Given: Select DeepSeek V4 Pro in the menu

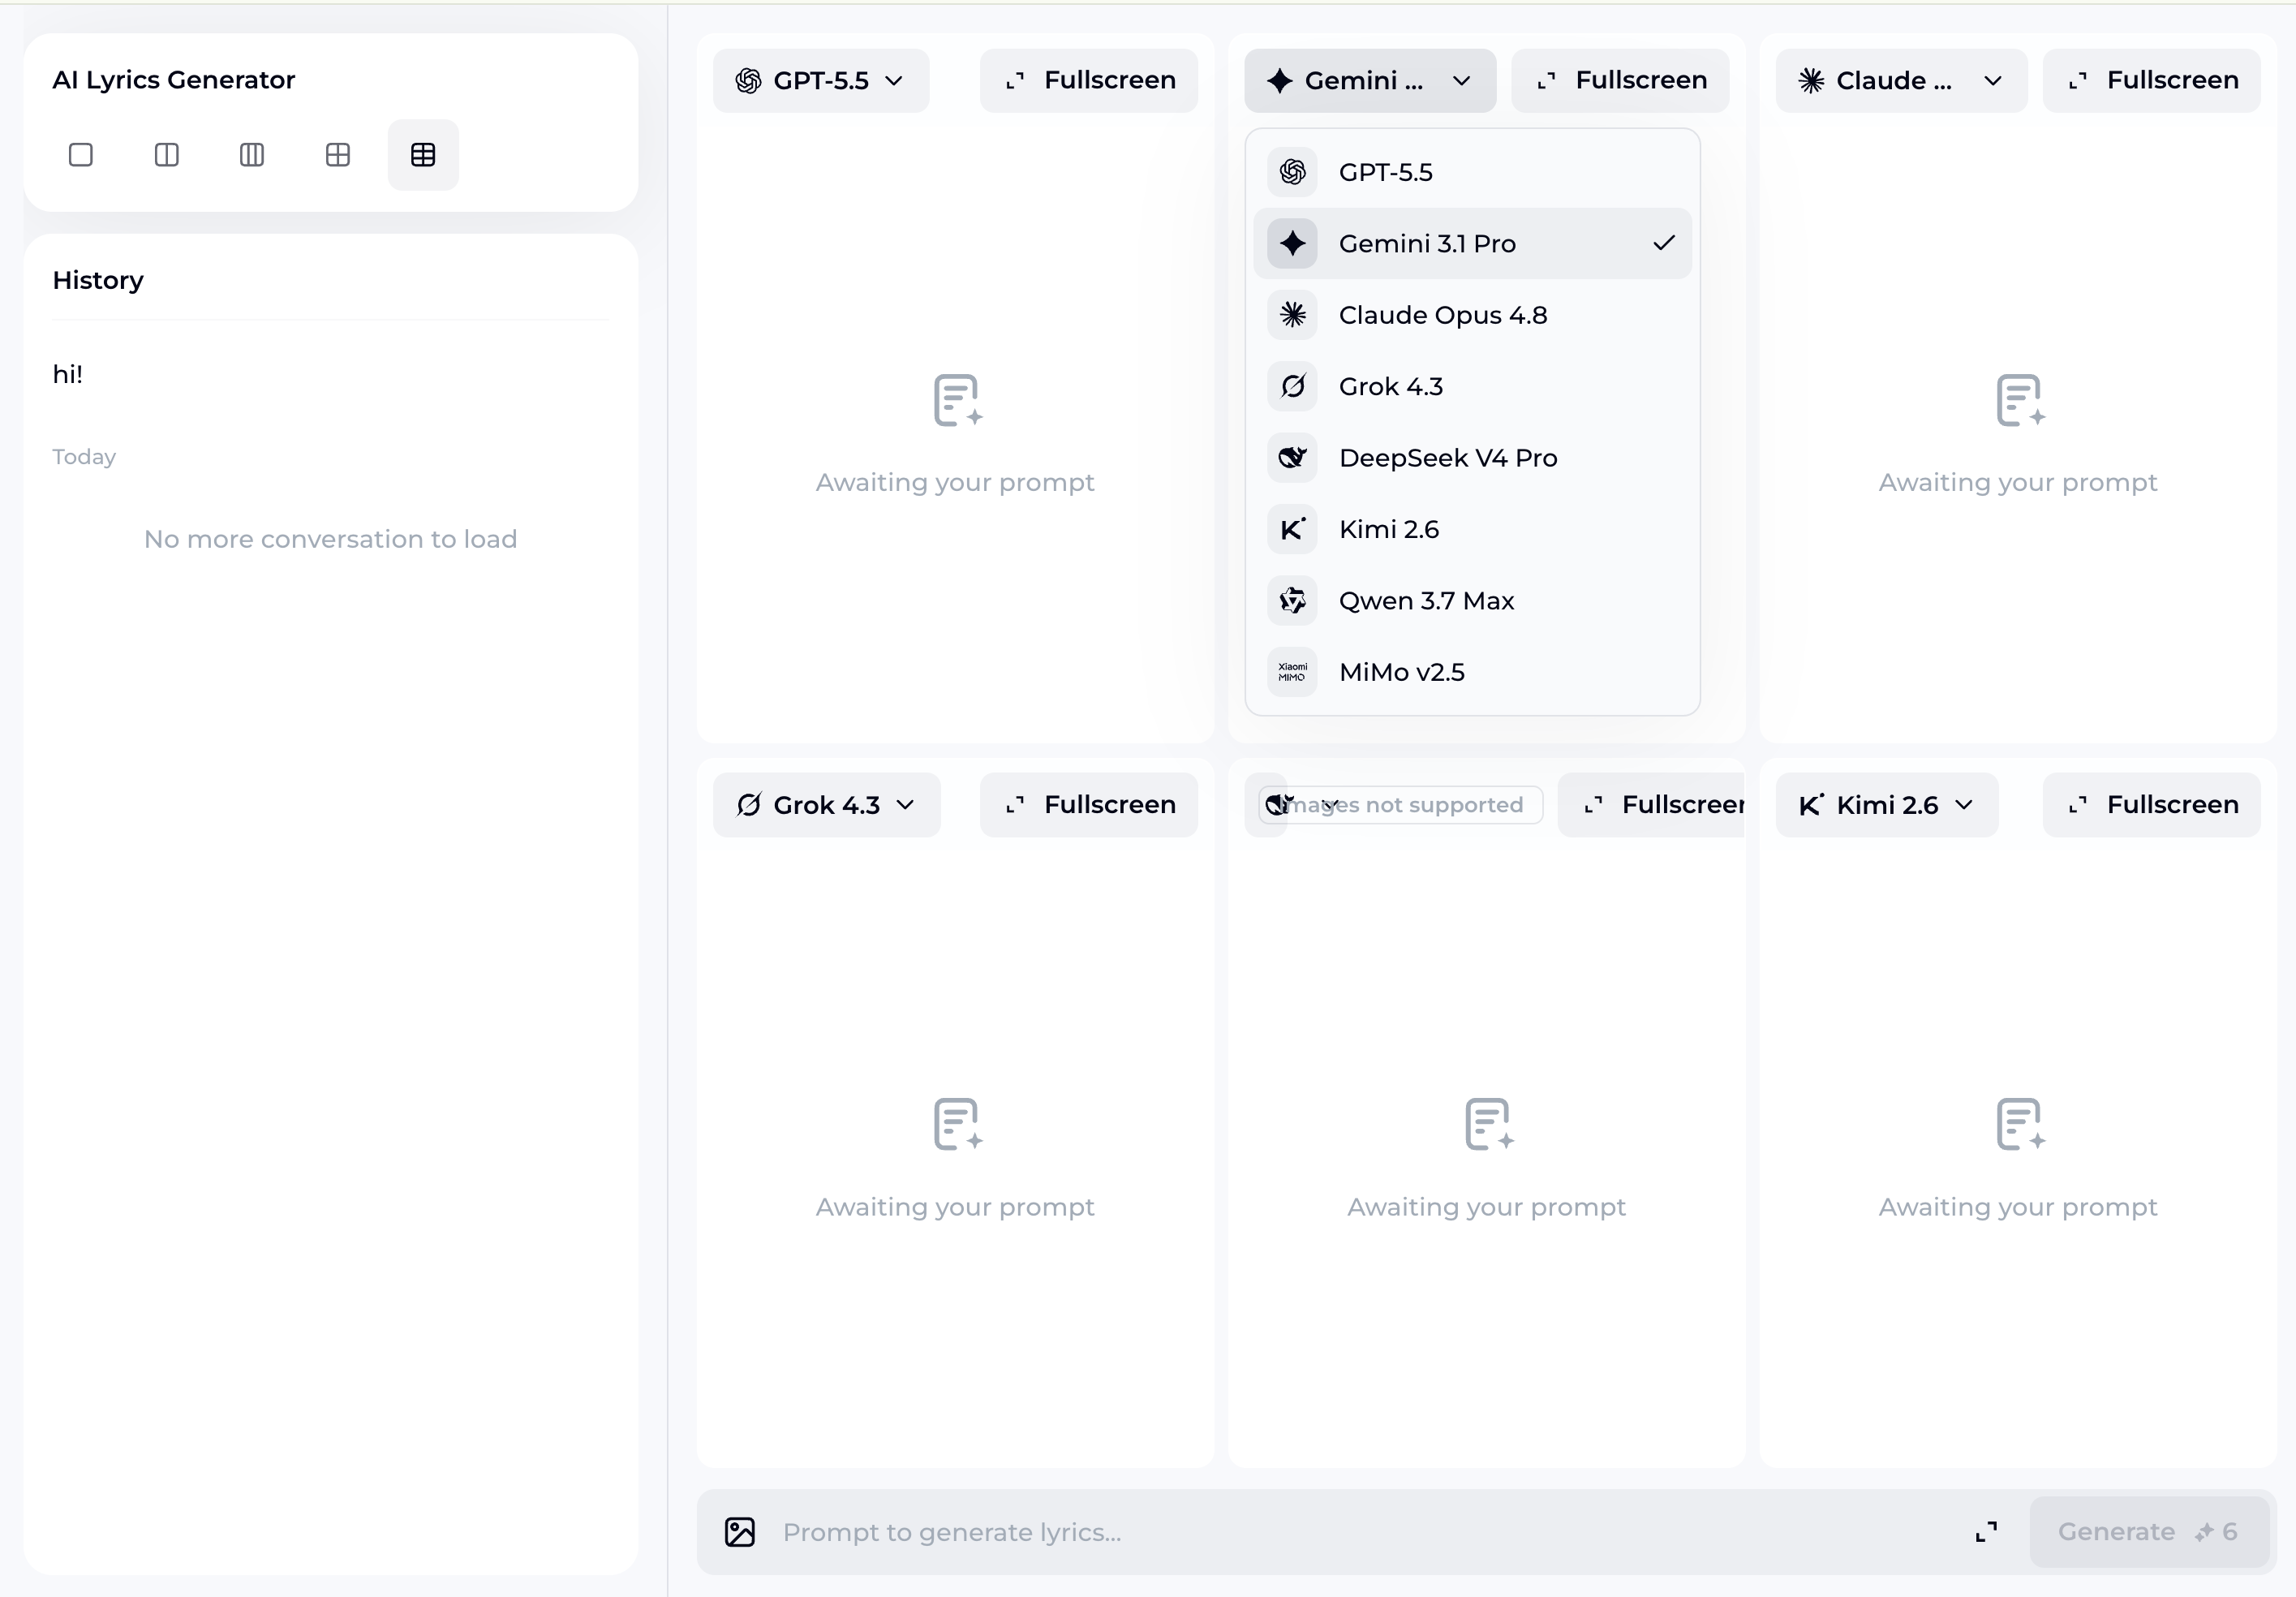Looking at the screenshot, I should click(x=1472, y=458).
